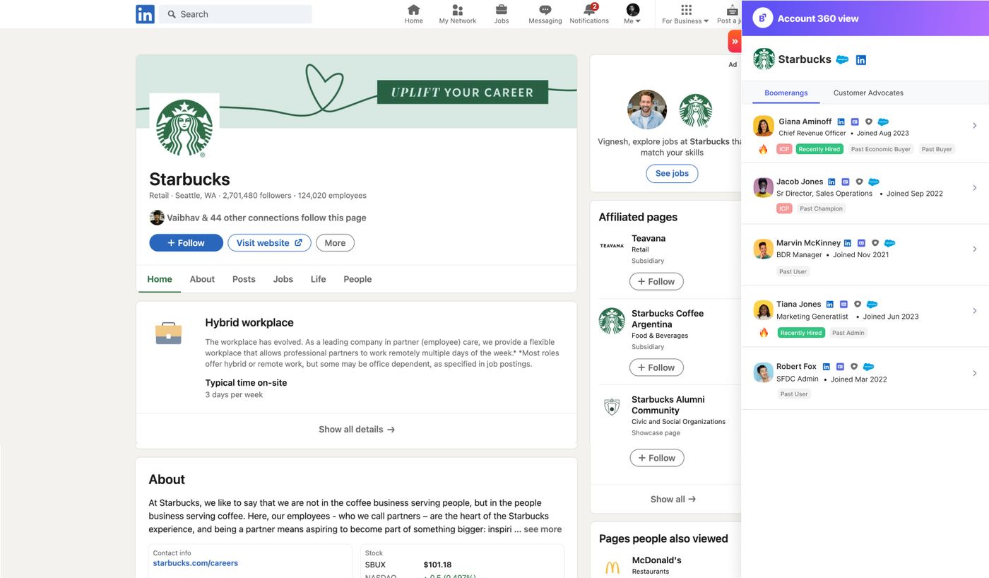Screen dimensions: 989x578
Task: Expand Robert Fox's row chevron
Action: 975,373
